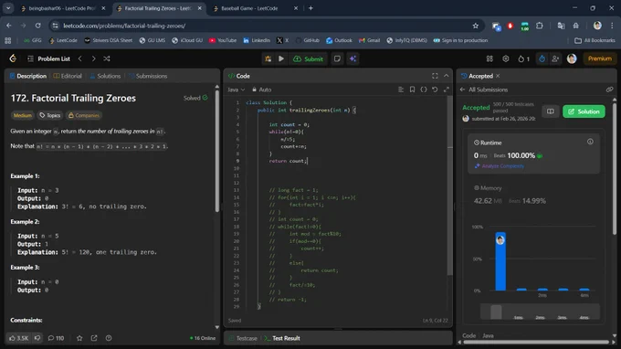Favorite the problem with star icon
The height and width of the screenshot is (349, 621).
click(79, 338)
